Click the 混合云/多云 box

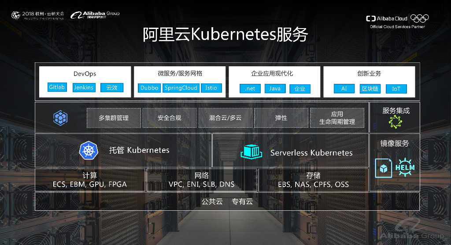tap(225, 118)
